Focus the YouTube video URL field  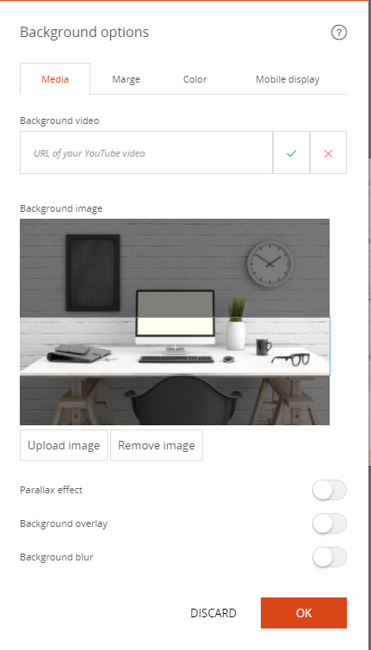[x=146, y=152]
